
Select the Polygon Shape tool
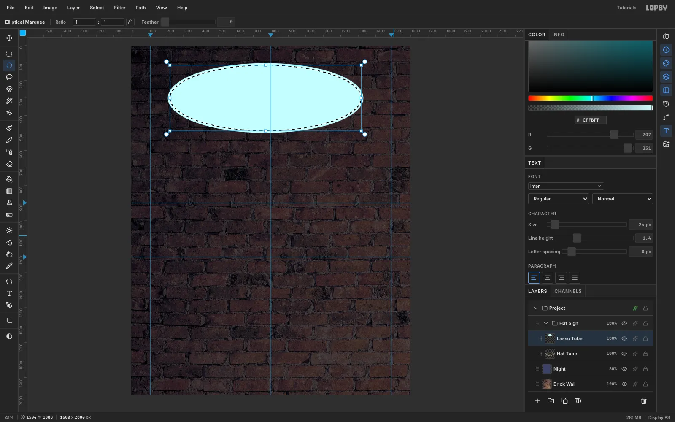(x=9, y=281)
